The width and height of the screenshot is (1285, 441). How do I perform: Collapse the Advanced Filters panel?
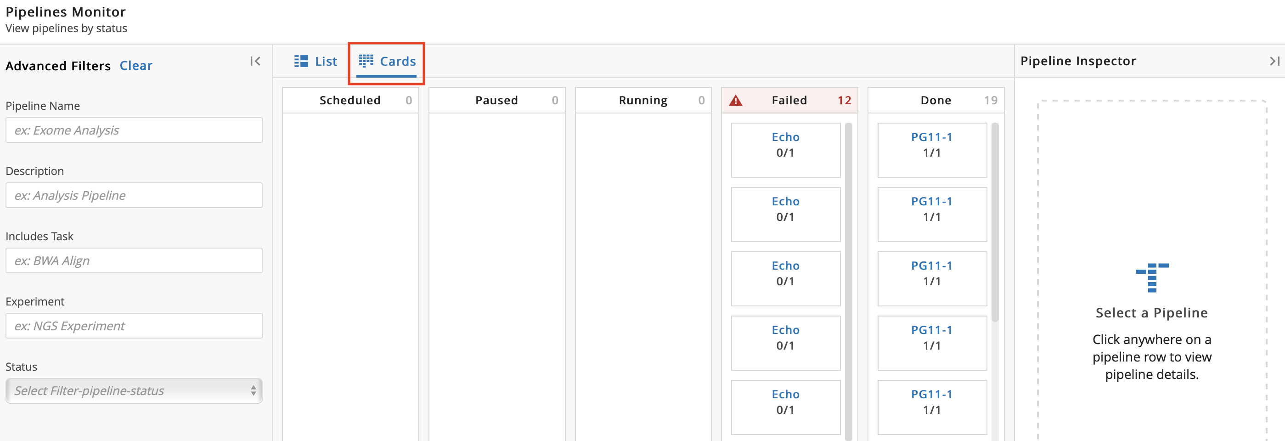(x=255, y=62)
